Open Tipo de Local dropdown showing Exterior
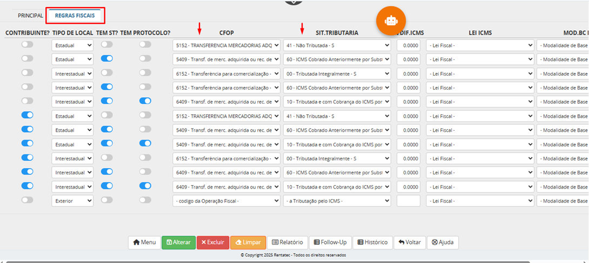Screen dimensions: 589x263 click(72, 200)
